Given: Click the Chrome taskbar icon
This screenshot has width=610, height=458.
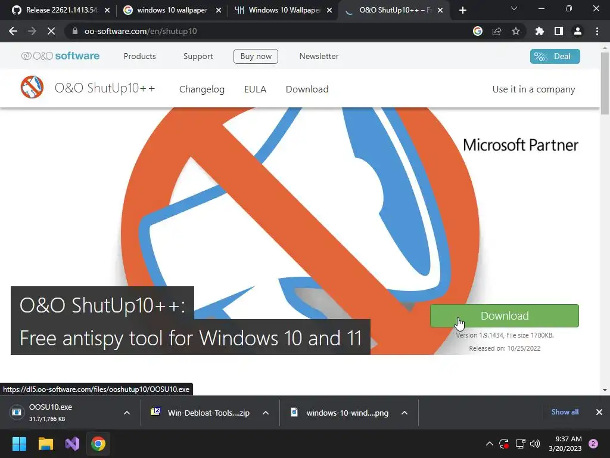Looking at the screenshot, I should 98,444.
